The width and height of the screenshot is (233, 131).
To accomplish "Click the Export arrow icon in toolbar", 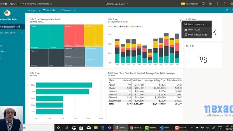I will (29, 10).
